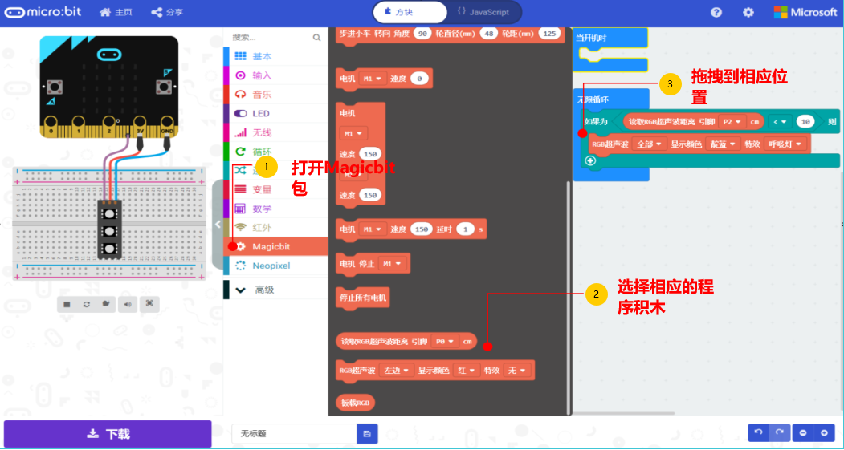Viewport: 844px width, 450px height.
Task: Open the 红外 category
Action: tap(275, 228)
